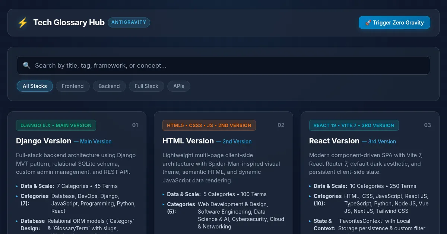Viewport: 447px width, 234px height.
Task: Click the DJANGO 6.X • MAIN VERSION badge
Action: click(x=56, y=125)
